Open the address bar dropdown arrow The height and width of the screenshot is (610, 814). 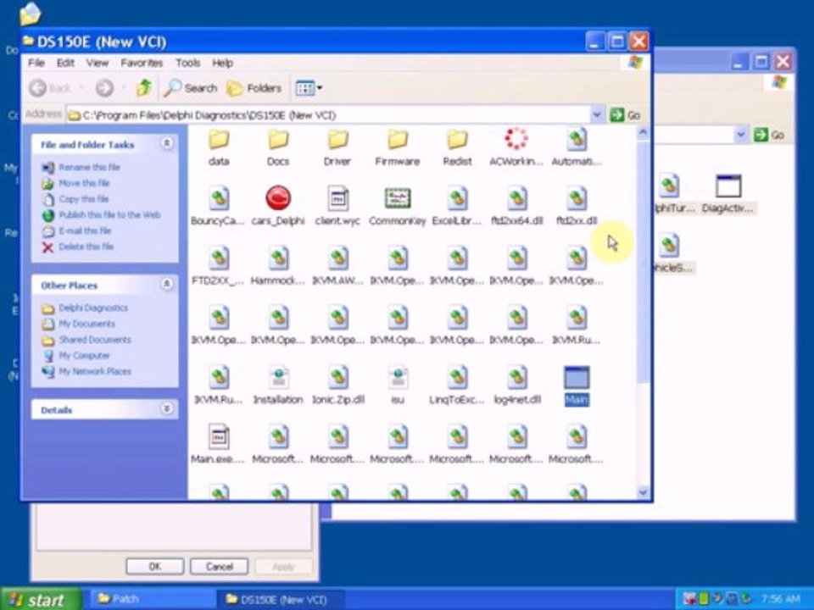[x=597, y=114]
